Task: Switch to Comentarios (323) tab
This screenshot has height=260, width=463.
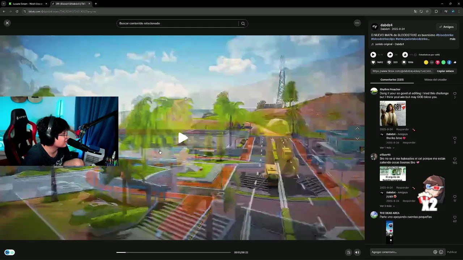Action: pos(392,79)
